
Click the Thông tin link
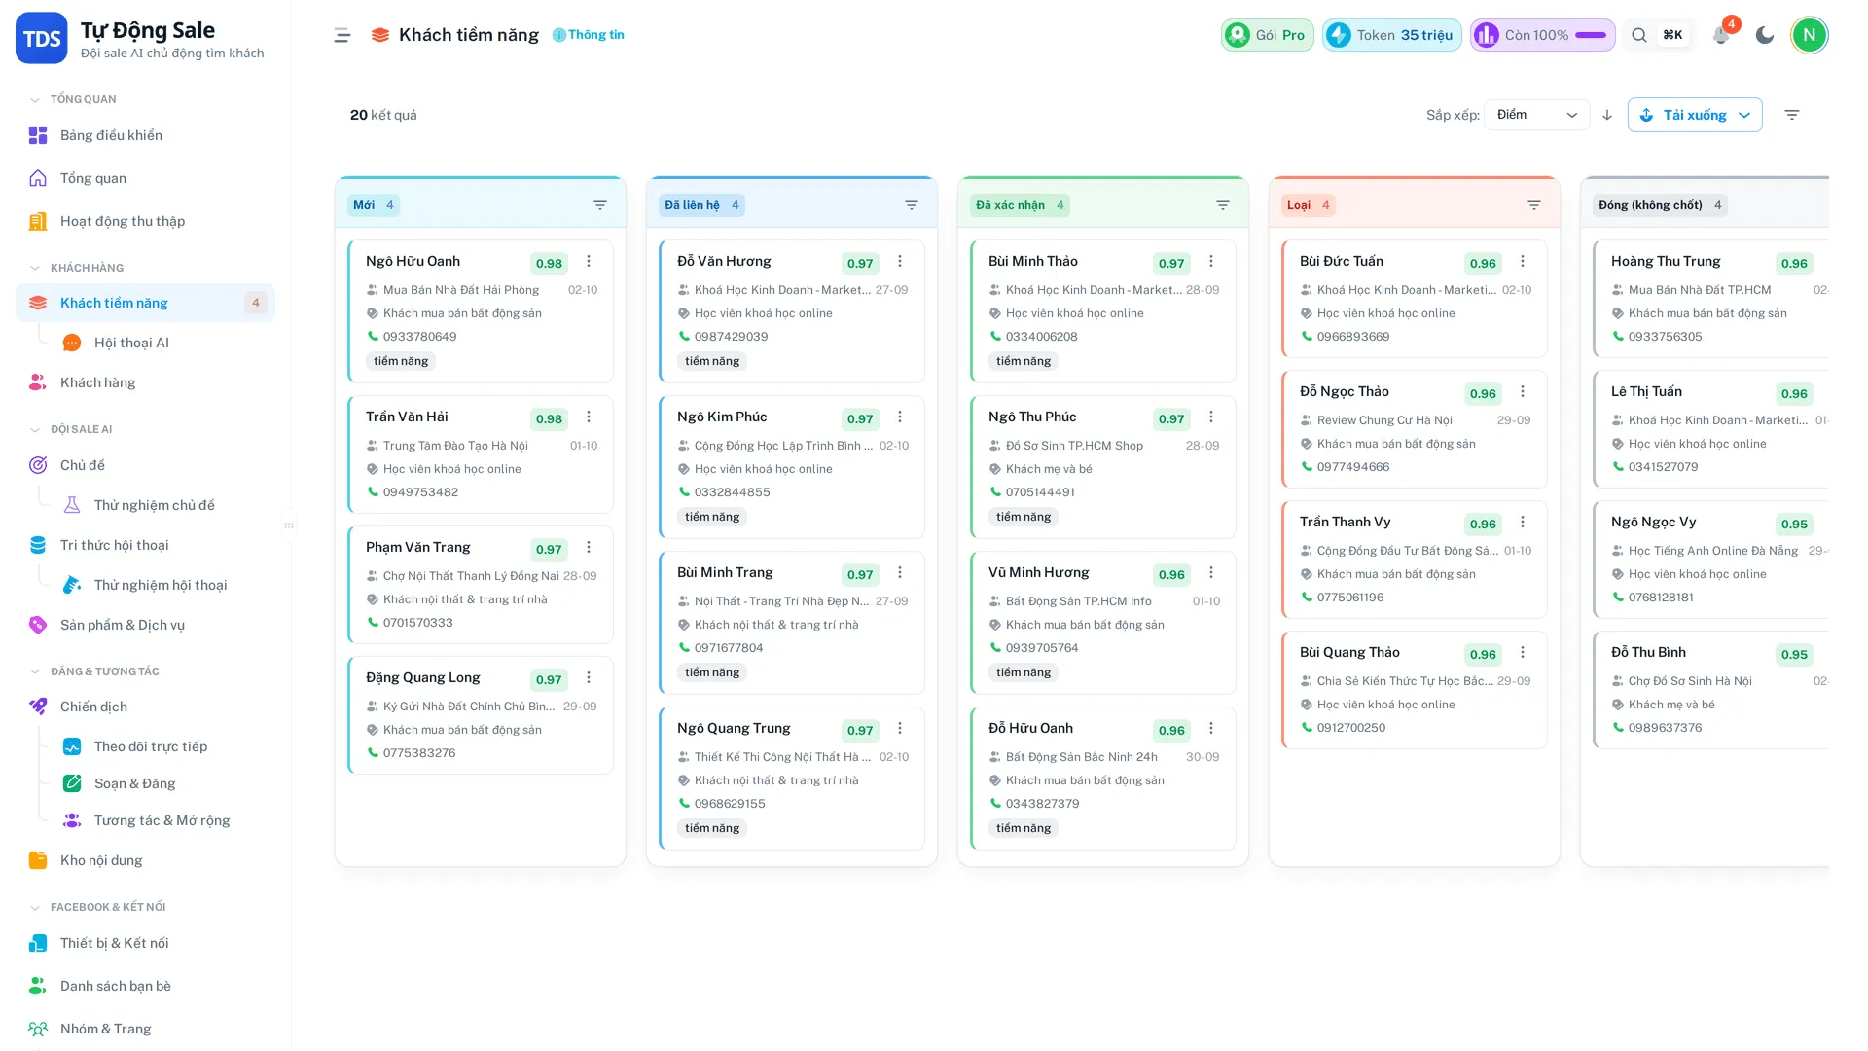click(x=589, y=35)
